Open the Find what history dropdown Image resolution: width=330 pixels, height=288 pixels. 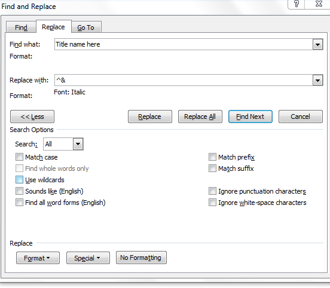[317, 44]
